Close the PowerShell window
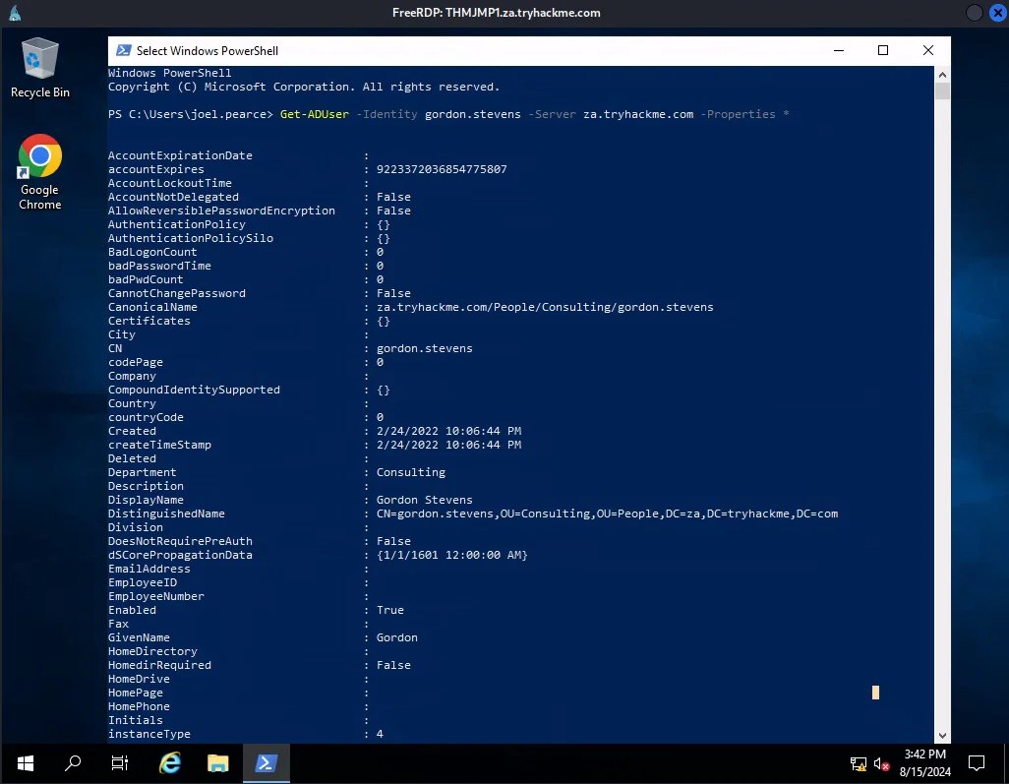 (928, 50)
